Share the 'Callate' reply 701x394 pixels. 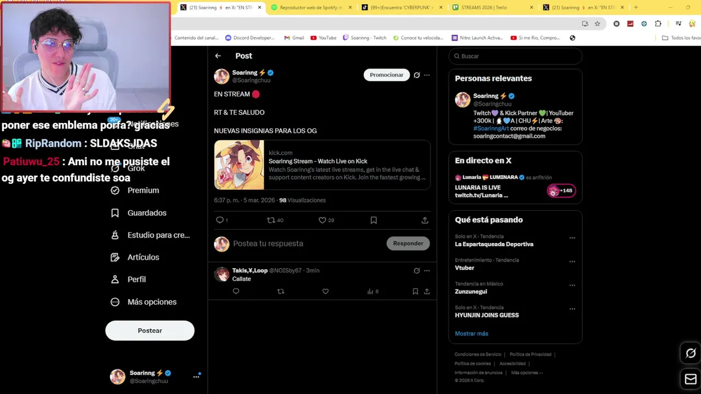pyautogui.click(x=427, y=292)
